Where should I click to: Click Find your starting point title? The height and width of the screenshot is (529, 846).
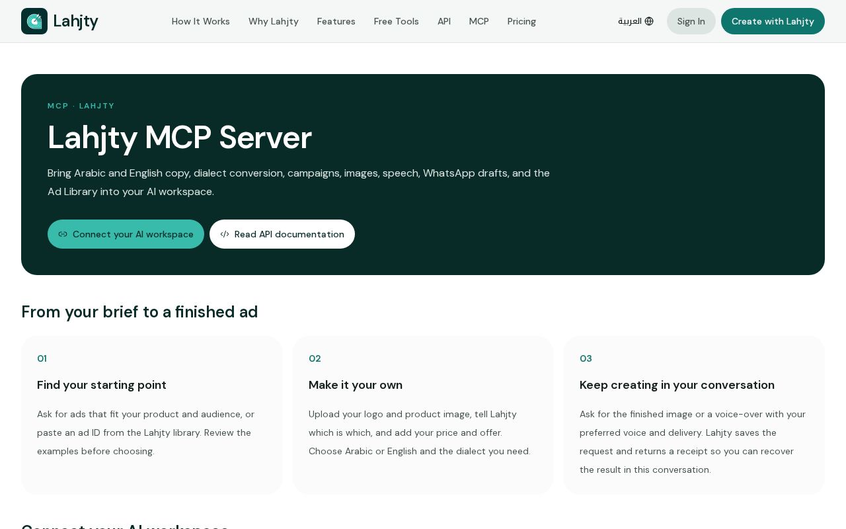(x=102, y=385)
